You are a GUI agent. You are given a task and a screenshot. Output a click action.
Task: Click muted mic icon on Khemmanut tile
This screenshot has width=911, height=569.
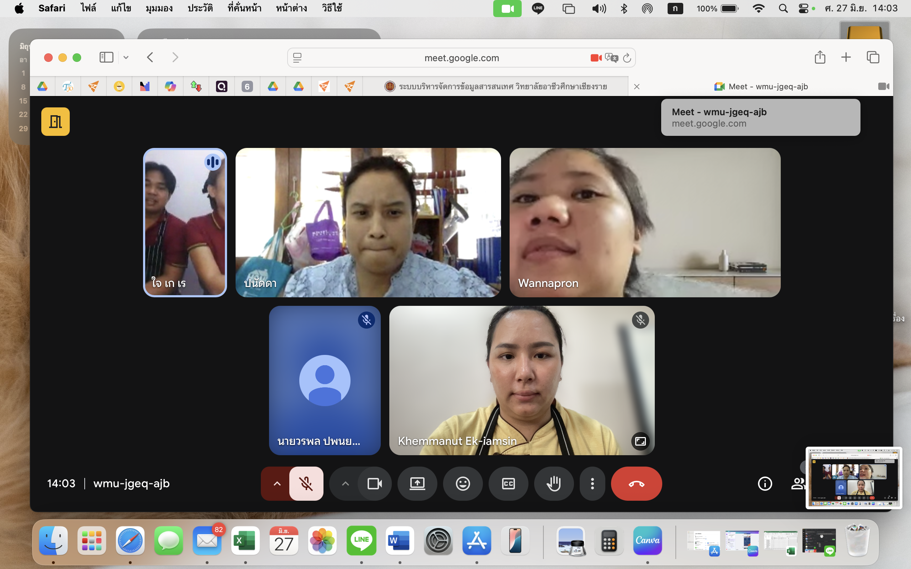coord(640,320)
